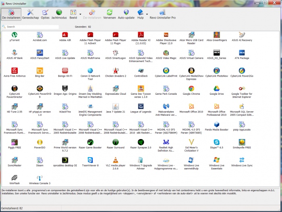Screen dimensions: 282x212
Task: Select VLC media player icon
Action: (116, 160)
